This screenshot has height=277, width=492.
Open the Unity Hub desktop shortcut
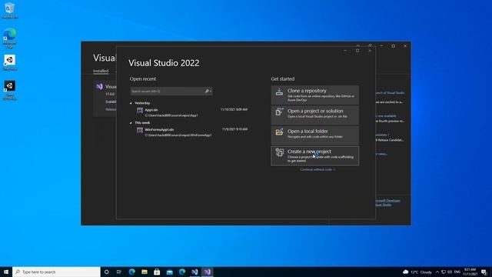[x=10, y=63]
